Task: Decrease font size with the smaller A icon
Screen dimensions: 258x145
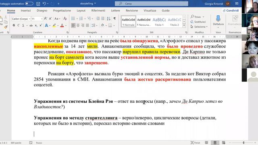Action: (x=50, y=19)
